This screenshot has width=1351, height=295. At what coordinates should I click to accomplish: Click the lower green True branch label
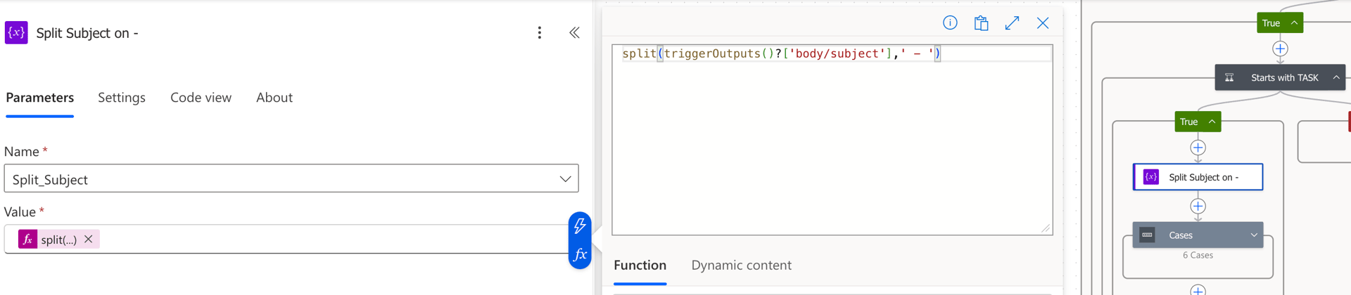(x=1188, y=122)
